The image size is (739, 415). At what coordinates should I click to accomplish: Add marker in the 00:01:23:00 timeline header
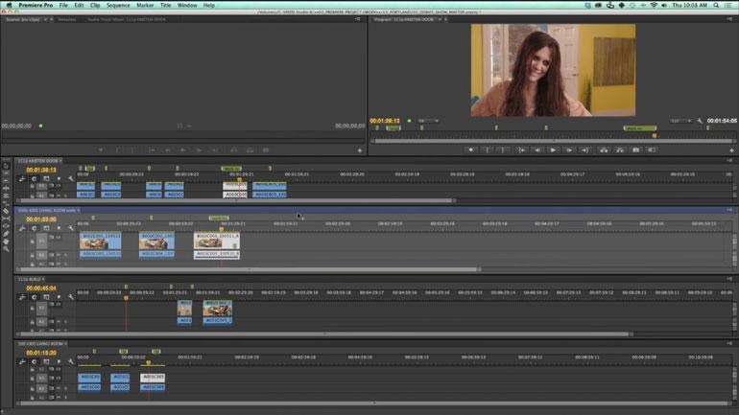(x=59, y=228)
